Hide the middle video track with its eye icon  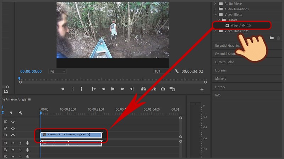[x=13, y=128]
